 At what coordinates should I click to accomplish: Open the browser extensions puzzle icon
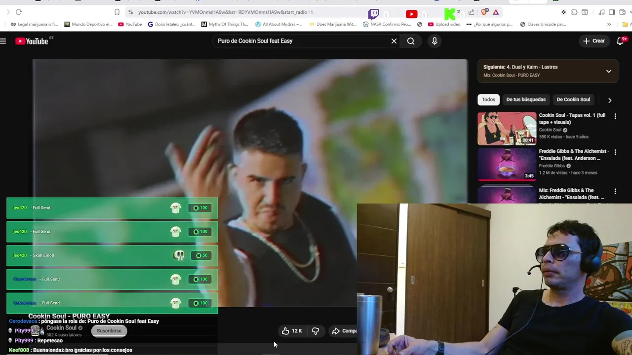coord(574,12)
